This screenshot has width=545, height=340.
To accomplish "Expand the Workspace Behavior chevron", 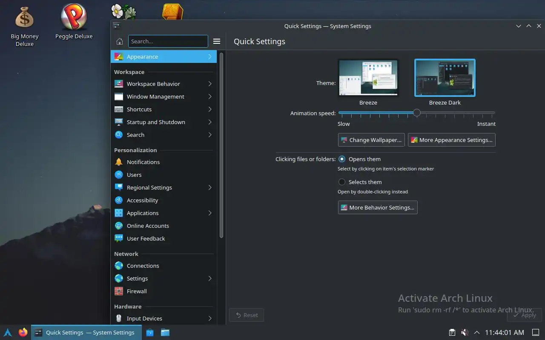I will 210,84.
